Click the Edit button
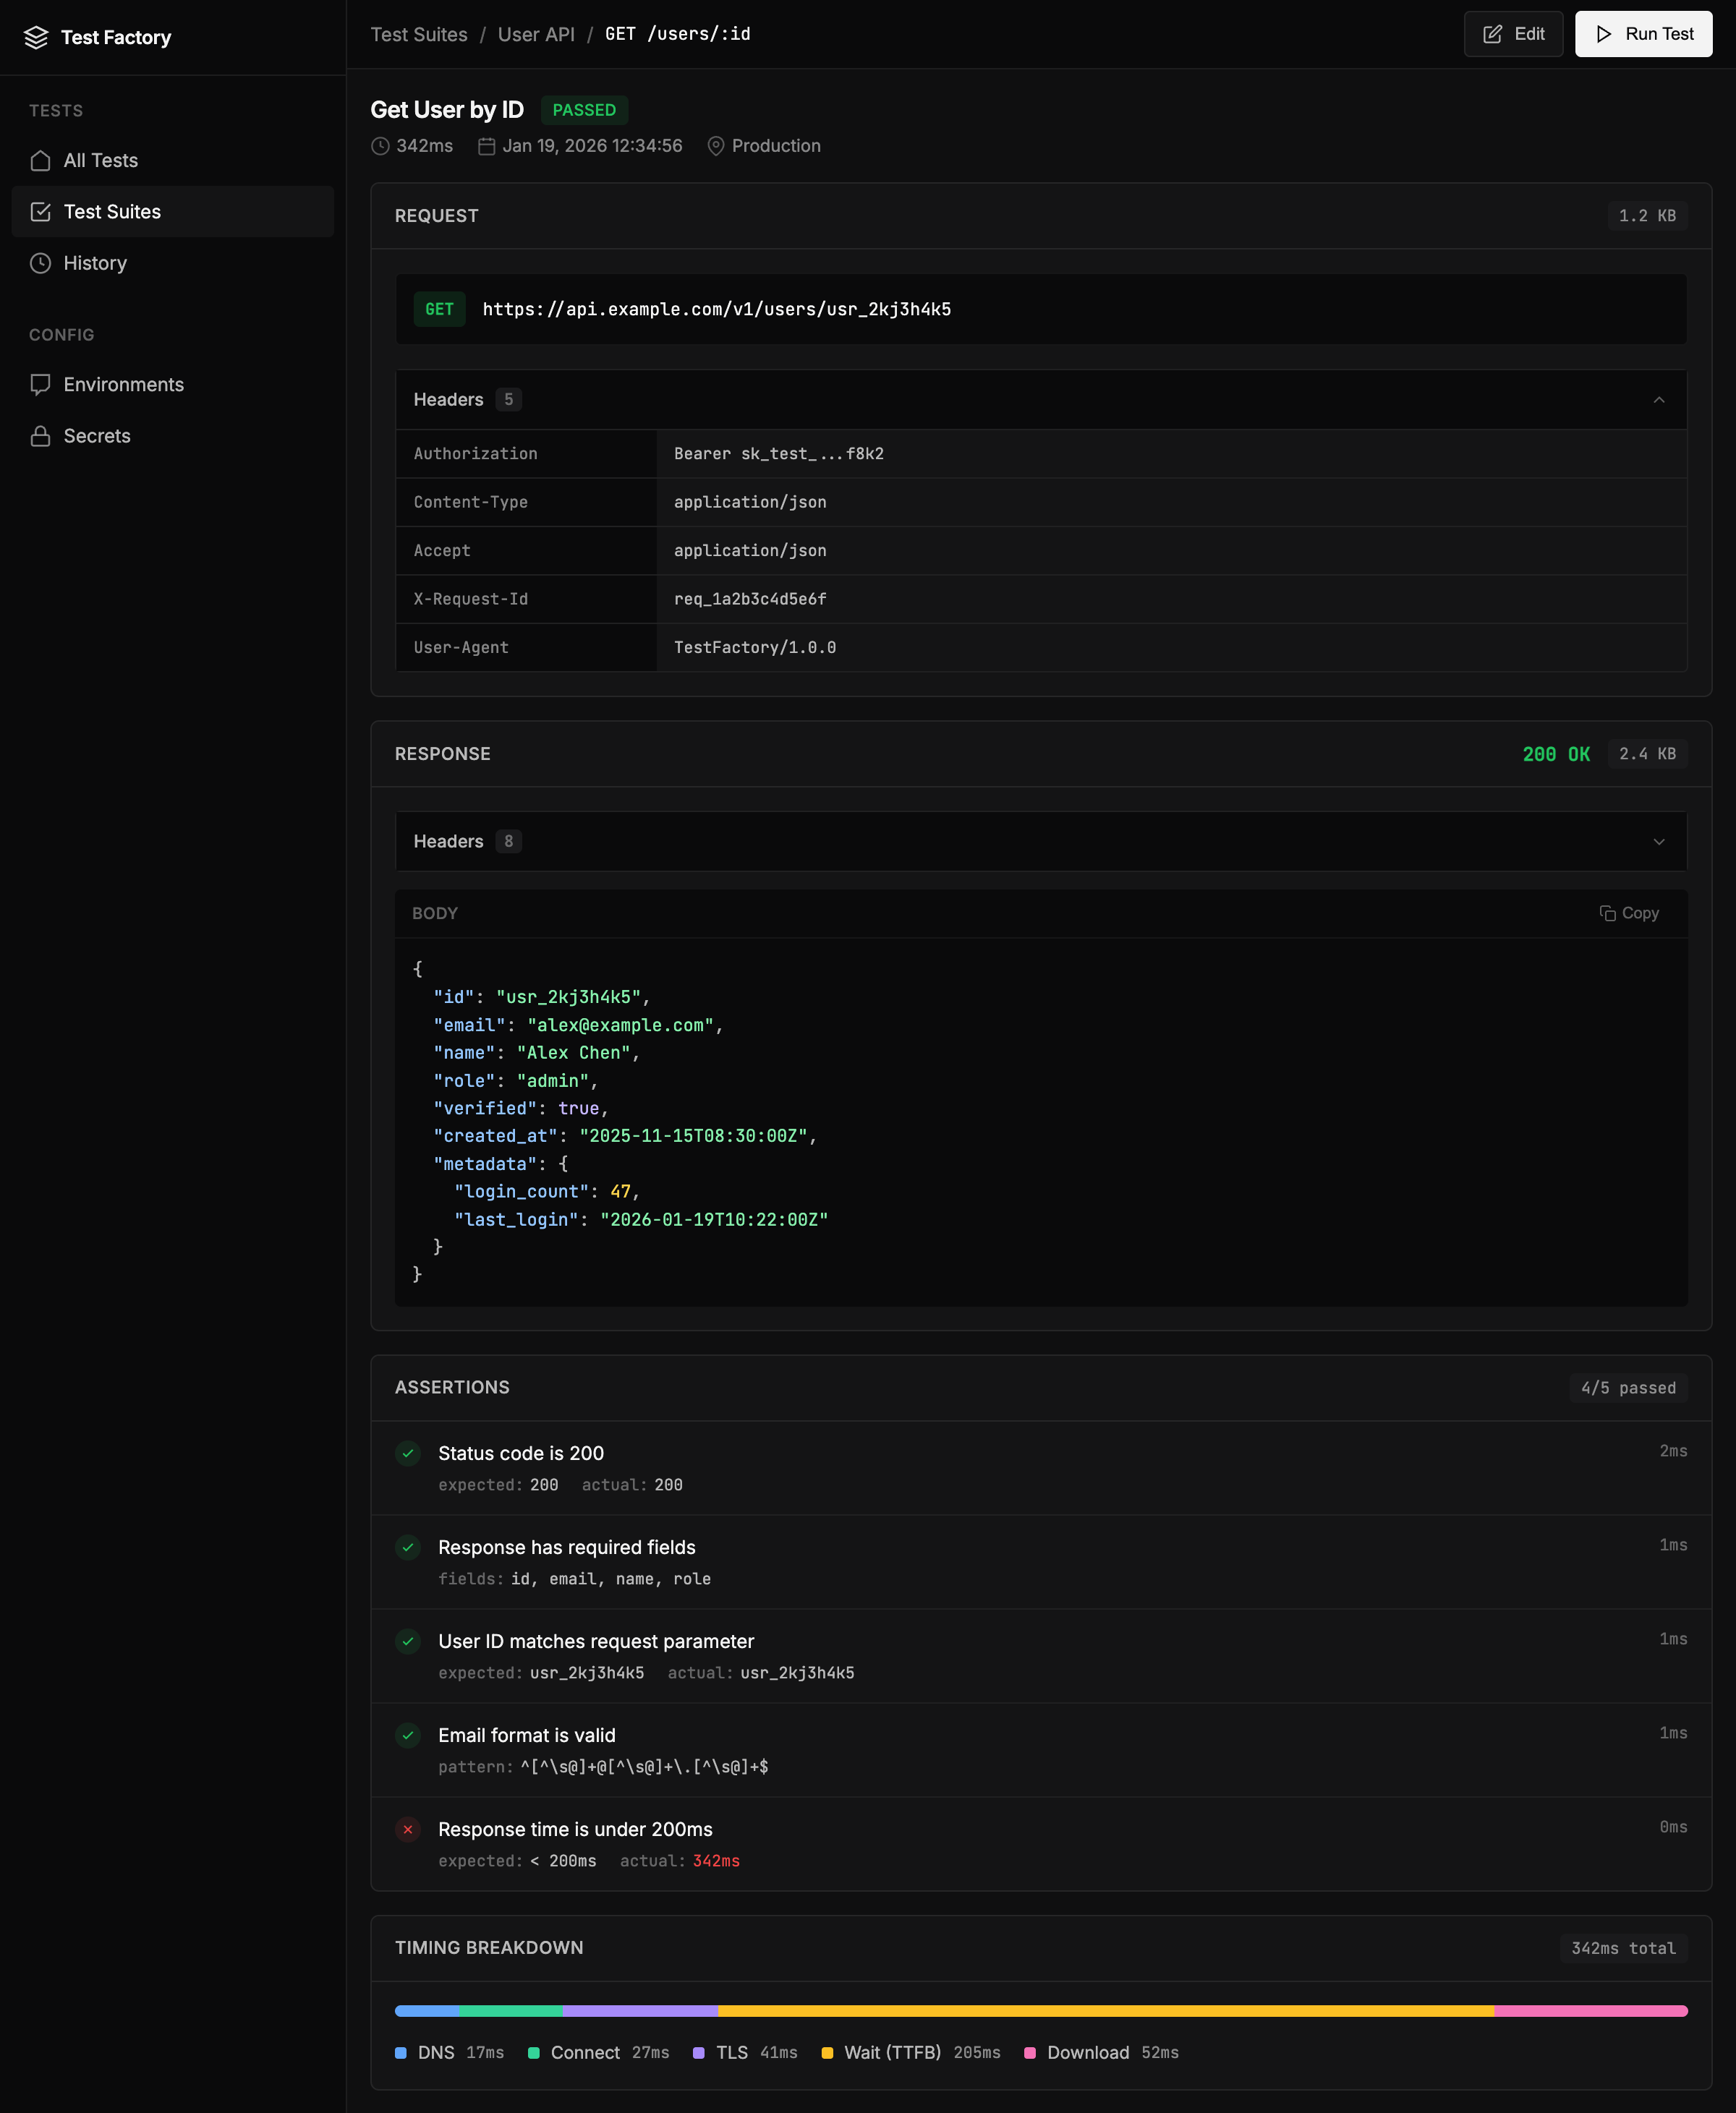Screen dimensions: 1736x2113 coord(1513,33)
